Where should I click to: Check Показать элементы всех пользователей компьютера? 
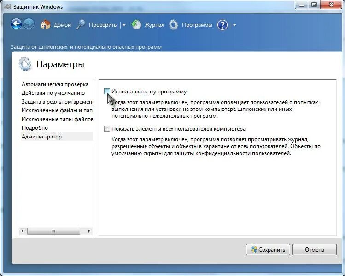click(x=107, y=128)
